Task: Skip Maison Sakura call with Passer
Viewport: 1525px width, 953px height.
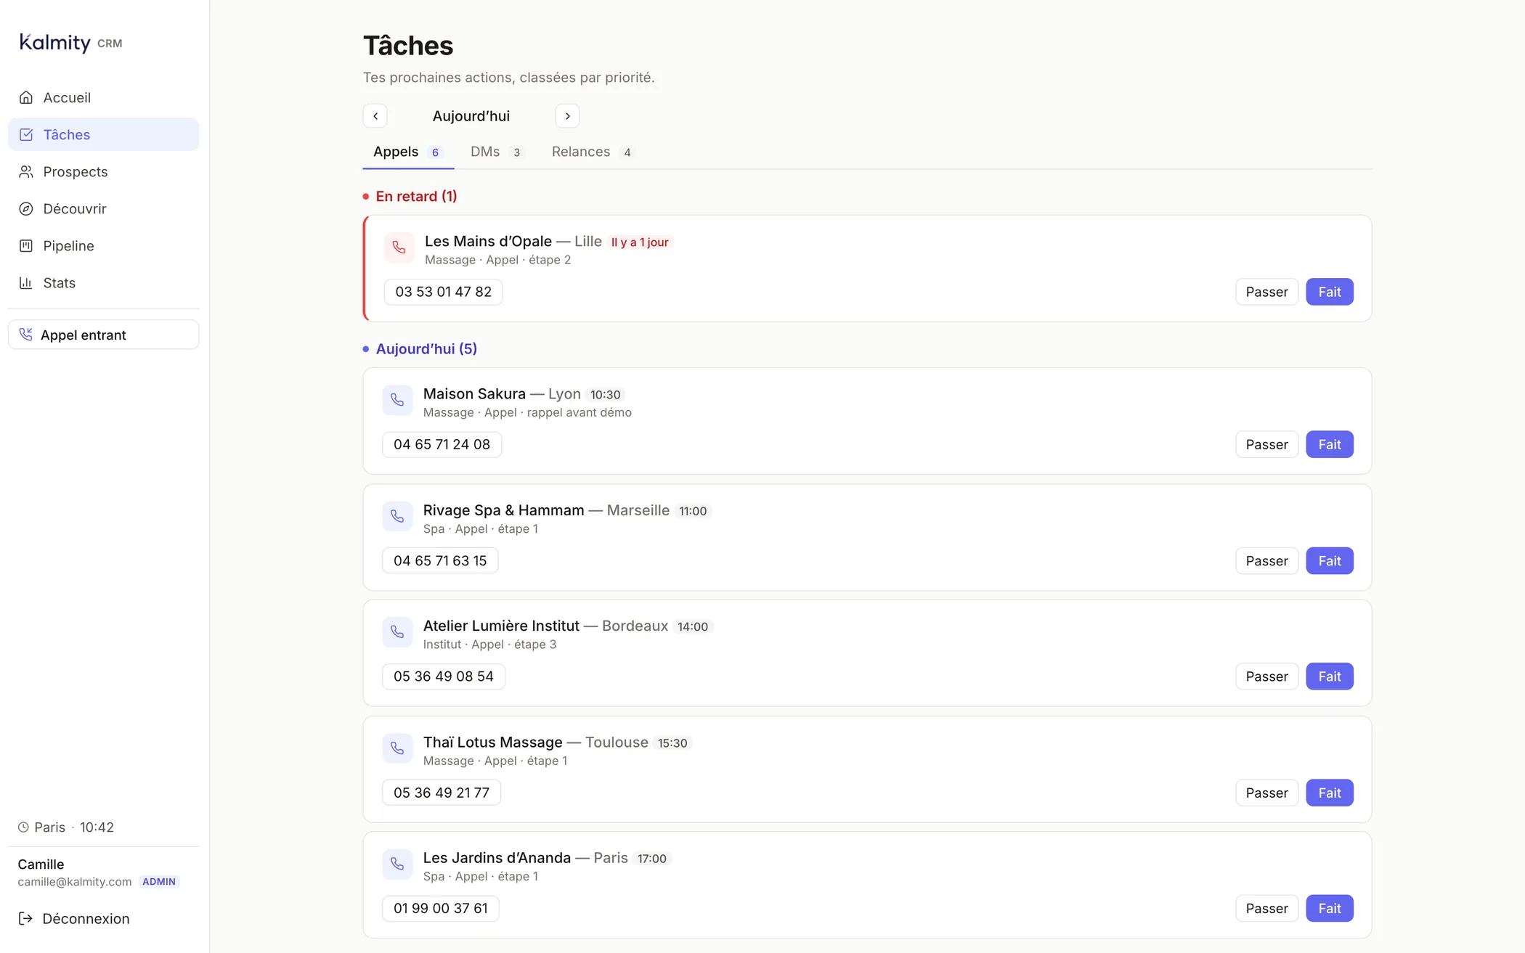Action: point(1266,444)
